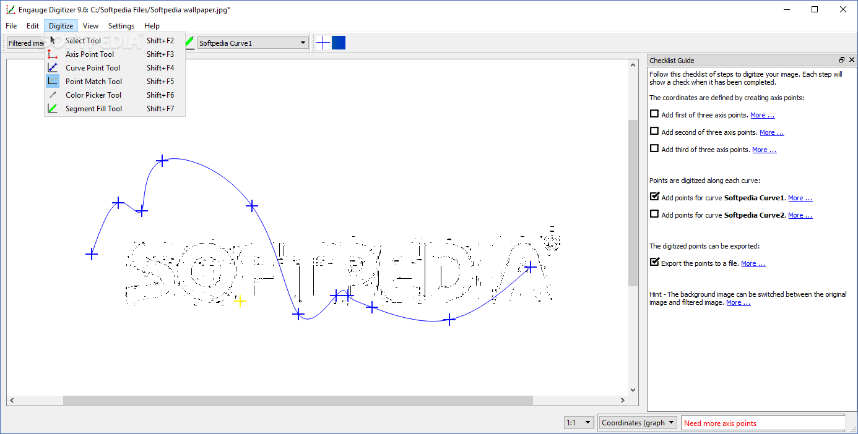Image resolution: width=858 pixels, height=434 pixels.
Task: Click the Engauge Digitizer title bar icon
Action: [10, 9]
